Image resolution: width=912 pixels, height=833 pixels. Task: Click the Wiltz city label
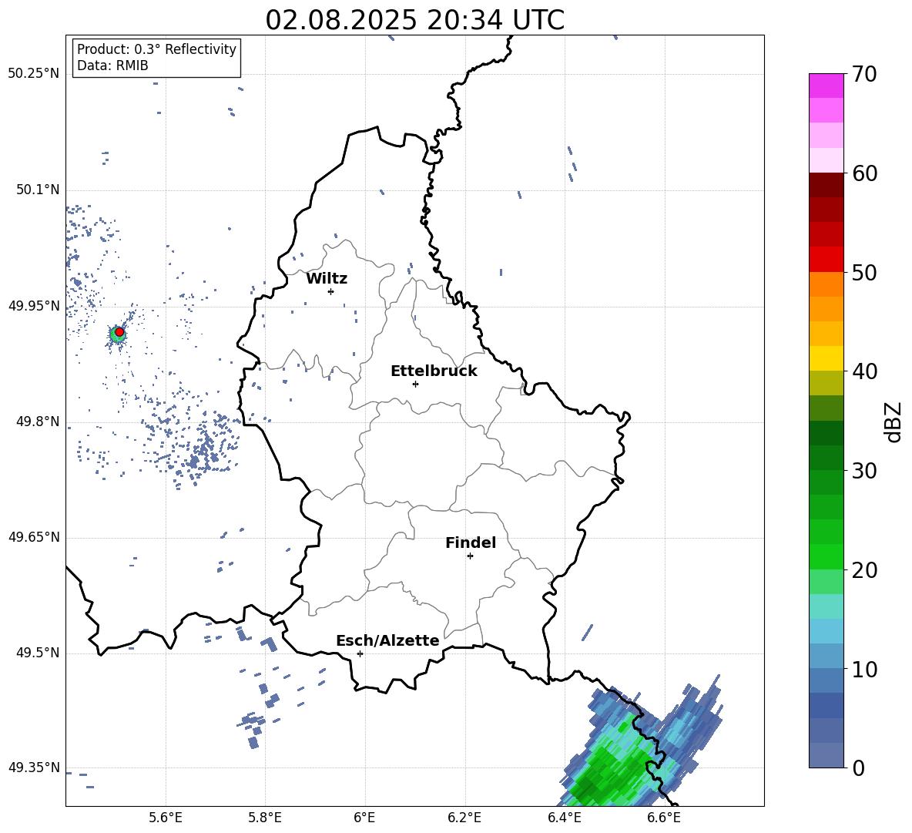(327, 279)
